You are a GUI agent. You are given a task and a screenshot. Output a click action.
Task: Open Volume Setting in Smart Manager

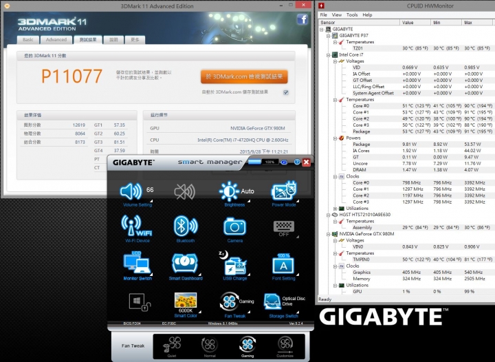131,191
